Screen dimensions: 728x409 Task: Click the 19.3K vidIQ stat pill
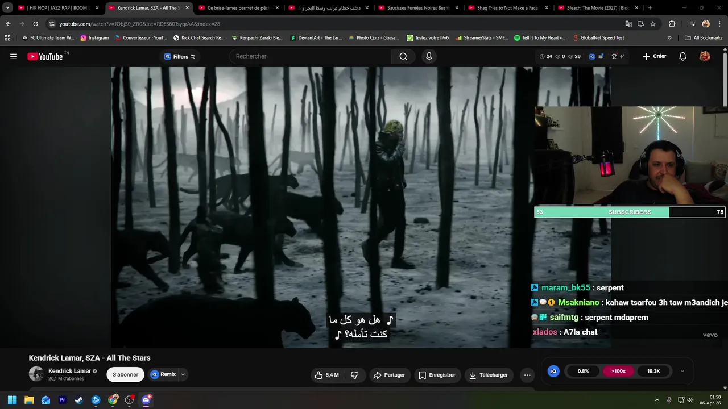click(653, 371)
